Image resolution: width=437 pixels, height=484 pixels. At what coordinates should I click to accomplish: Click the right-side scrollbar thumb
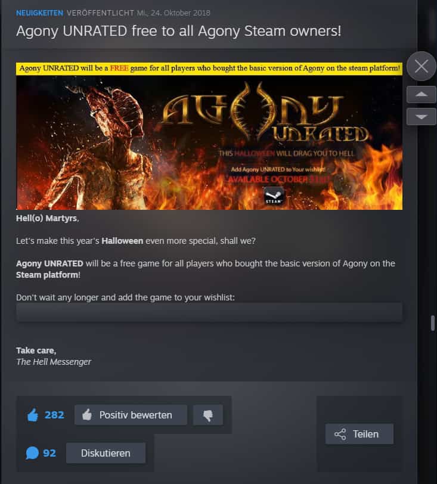(x=433, y=323)
